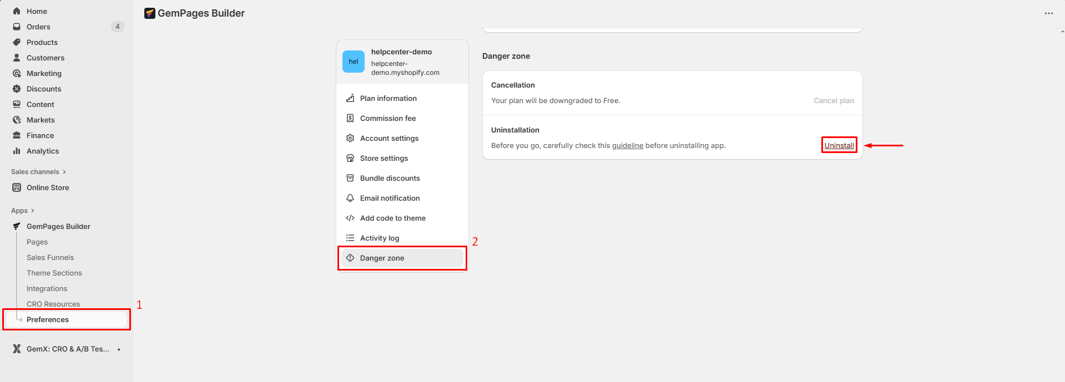
Task: Click the Online Store icon
Action: click(x=17, y=187)
